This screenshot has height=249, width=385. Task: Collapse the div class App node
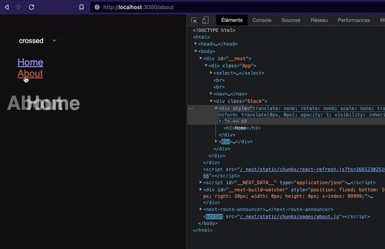(206, 65)
